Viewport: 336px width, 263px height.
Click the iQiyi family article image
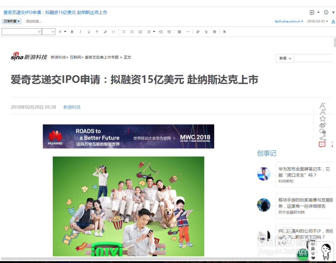128,206
